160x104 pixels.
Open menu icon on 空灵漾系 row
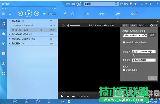click(52, 39)
